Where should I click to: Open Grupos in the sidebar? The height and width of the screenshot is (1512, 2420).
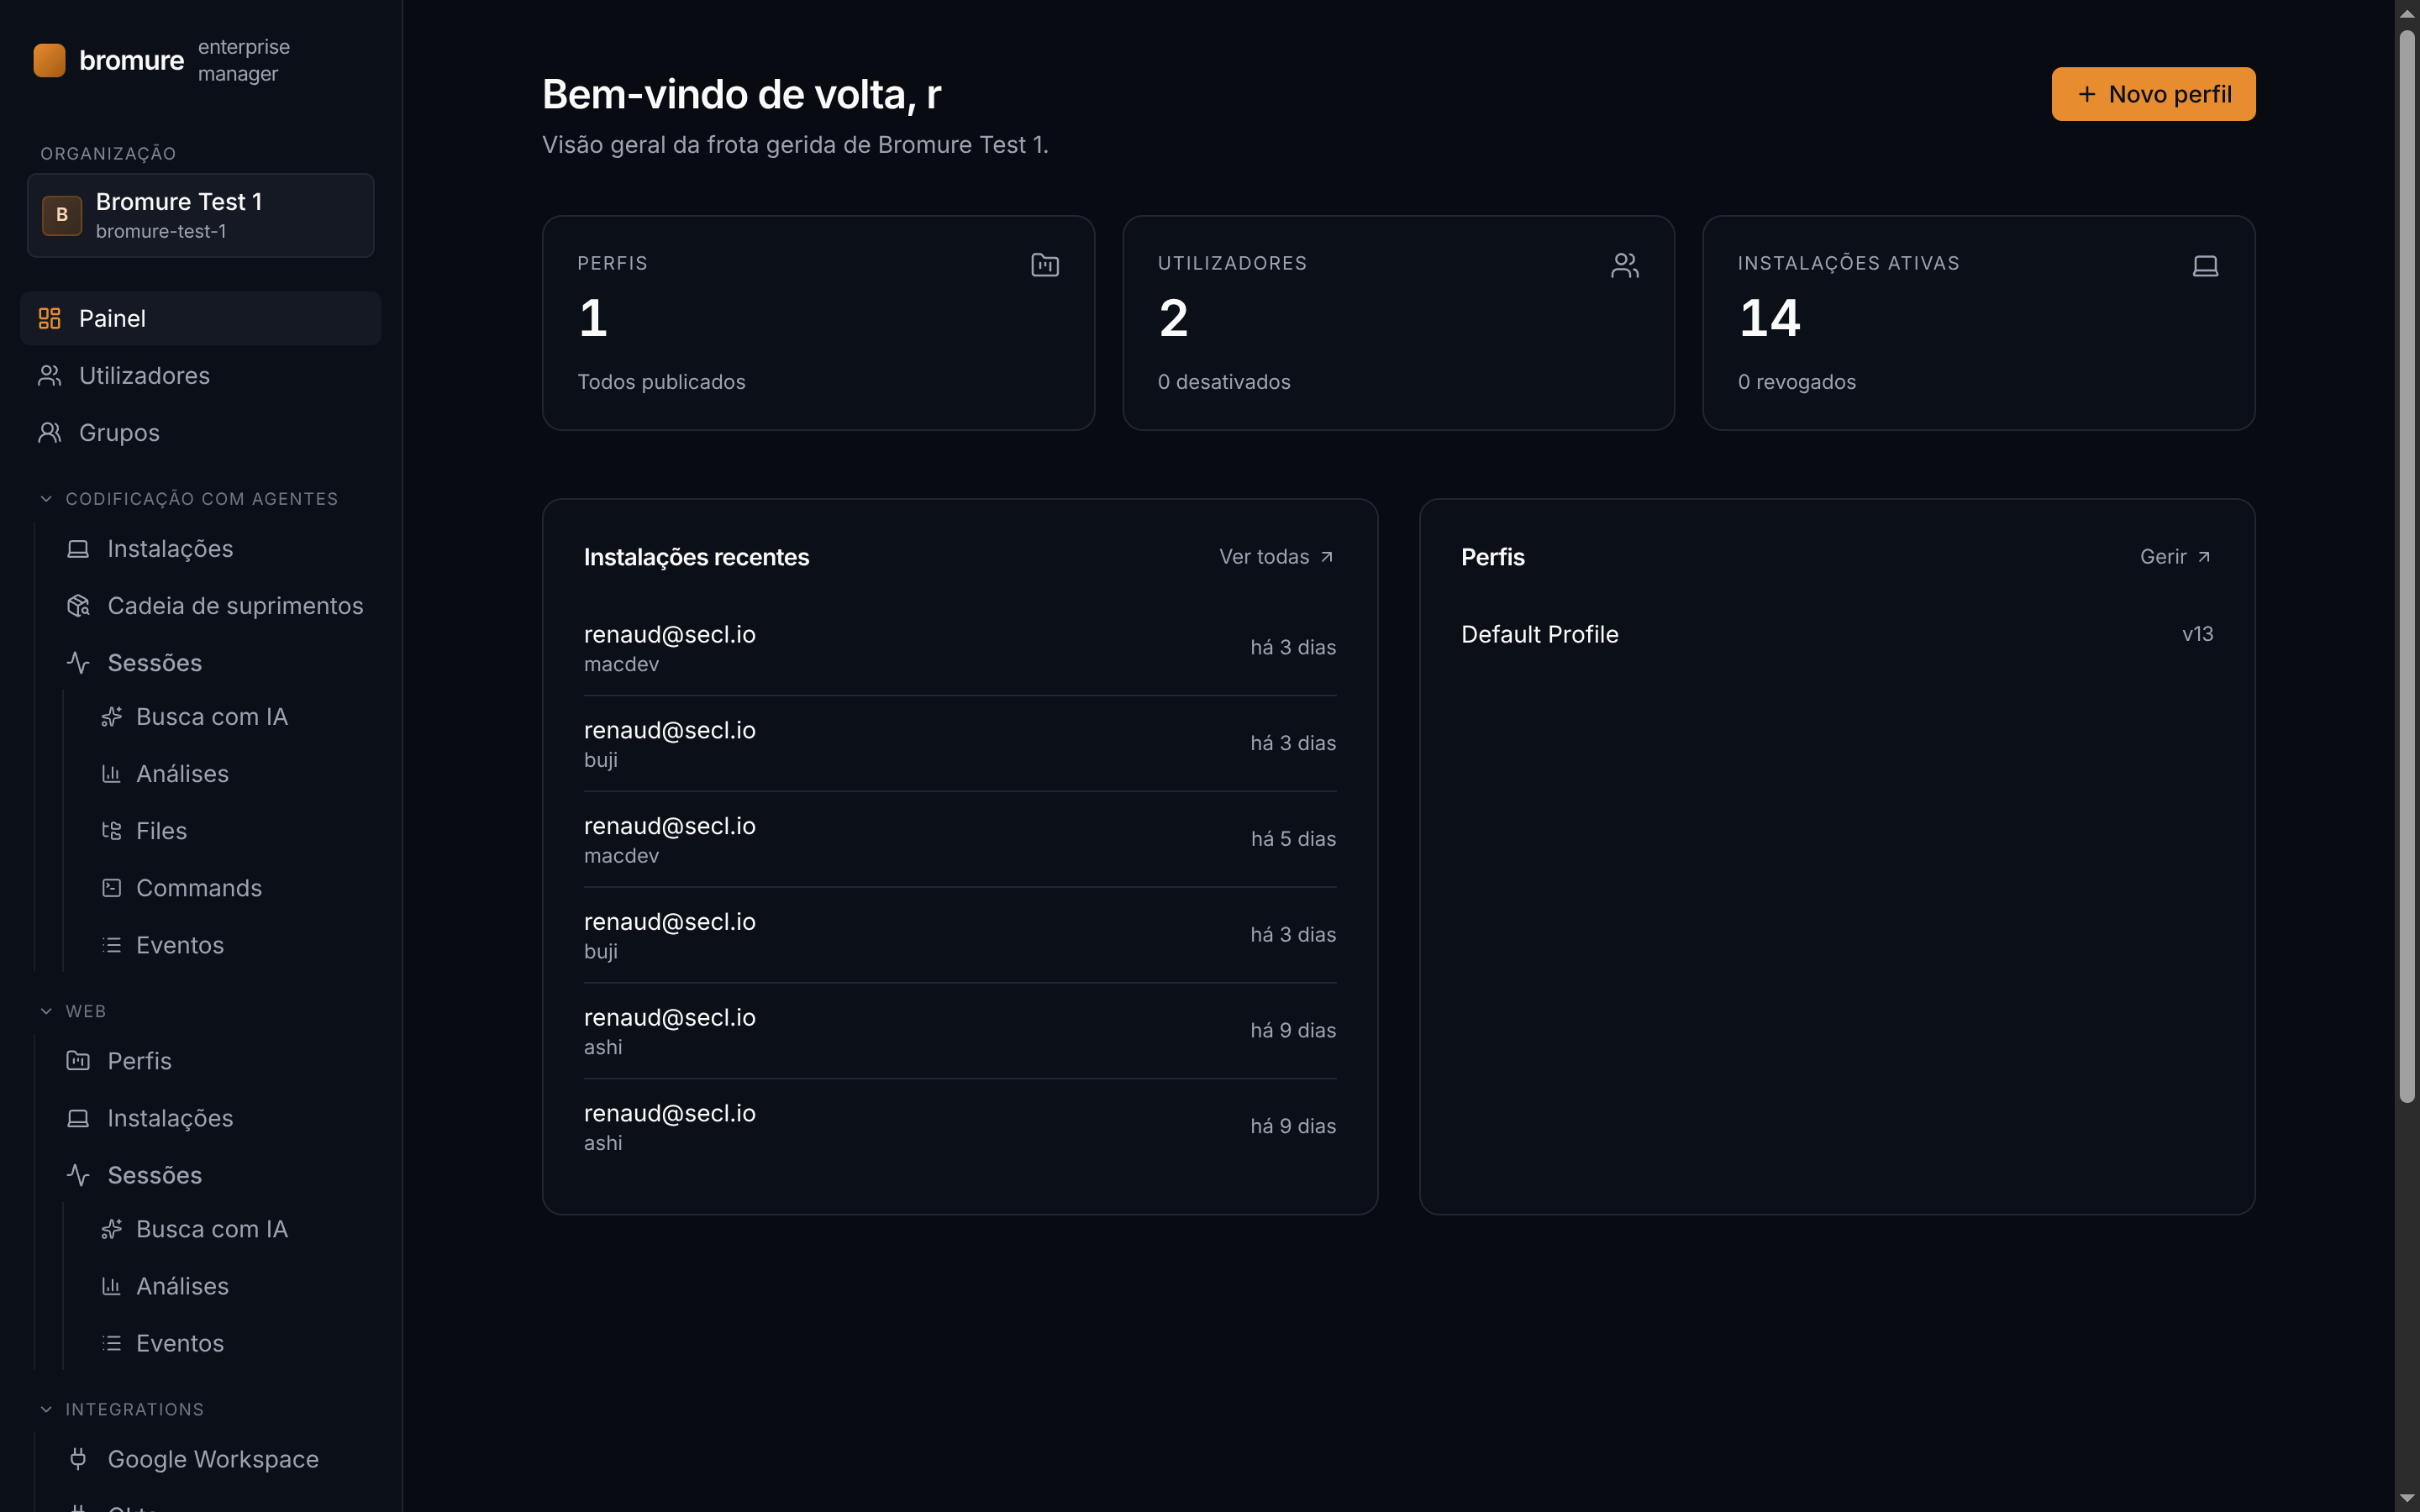pos(201,433)
